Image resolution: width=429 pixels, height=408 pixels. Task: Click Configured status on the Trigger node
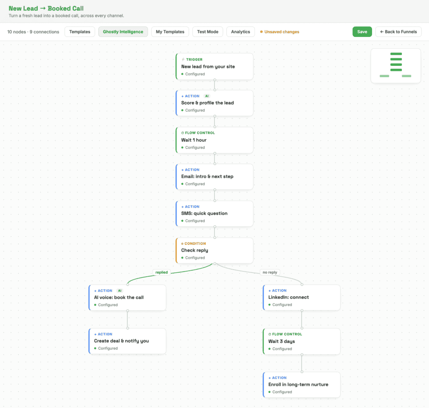pos(193,74)
